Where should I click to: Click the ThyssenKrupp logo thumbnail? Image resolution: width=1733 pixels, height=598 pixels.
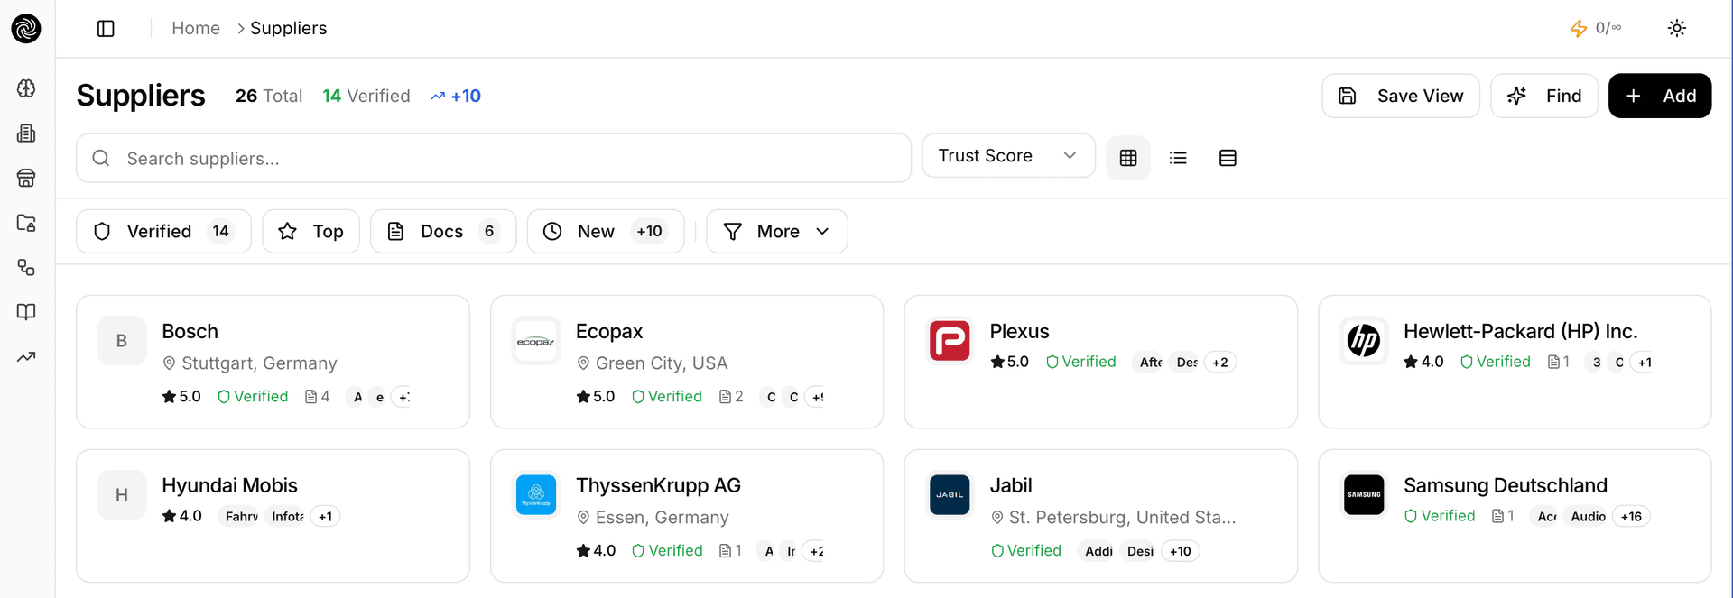(536, 495)
